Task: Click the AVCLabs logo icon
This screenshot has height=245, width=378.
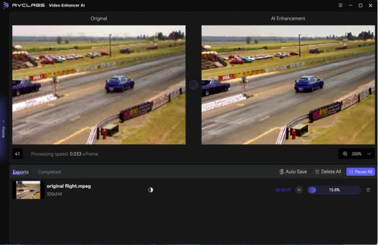Action: coord(6,5)
